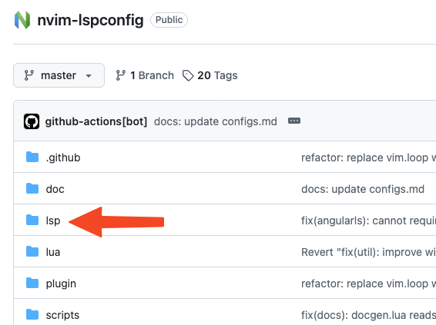This screenshot has width=436, height=325.
Task: Open the docs: update configs.md latest commit message
Action: pos(216,121)
